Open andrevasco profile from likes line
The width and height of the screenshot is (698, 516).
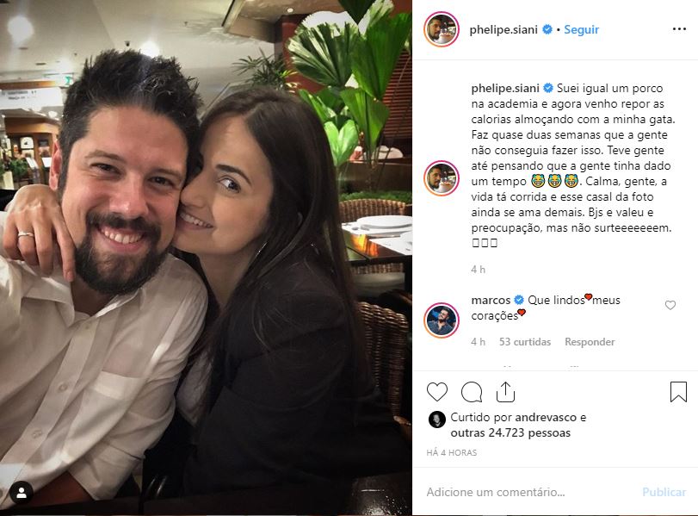tap(546, 418)
